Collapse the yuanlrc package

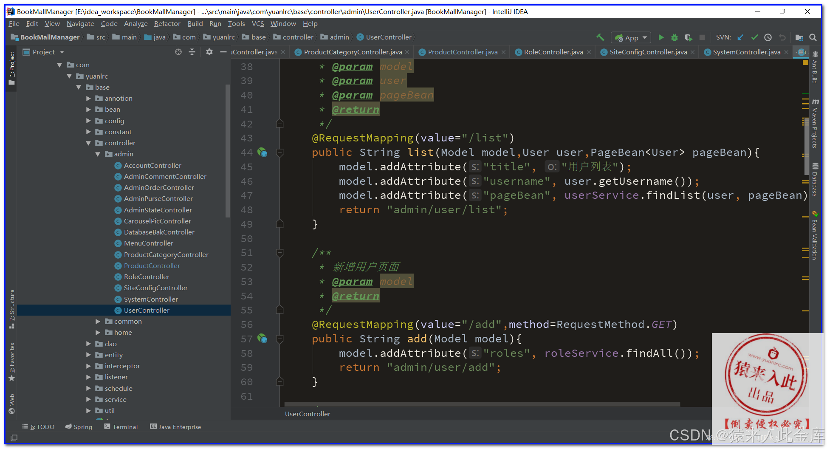click(69, 76)
